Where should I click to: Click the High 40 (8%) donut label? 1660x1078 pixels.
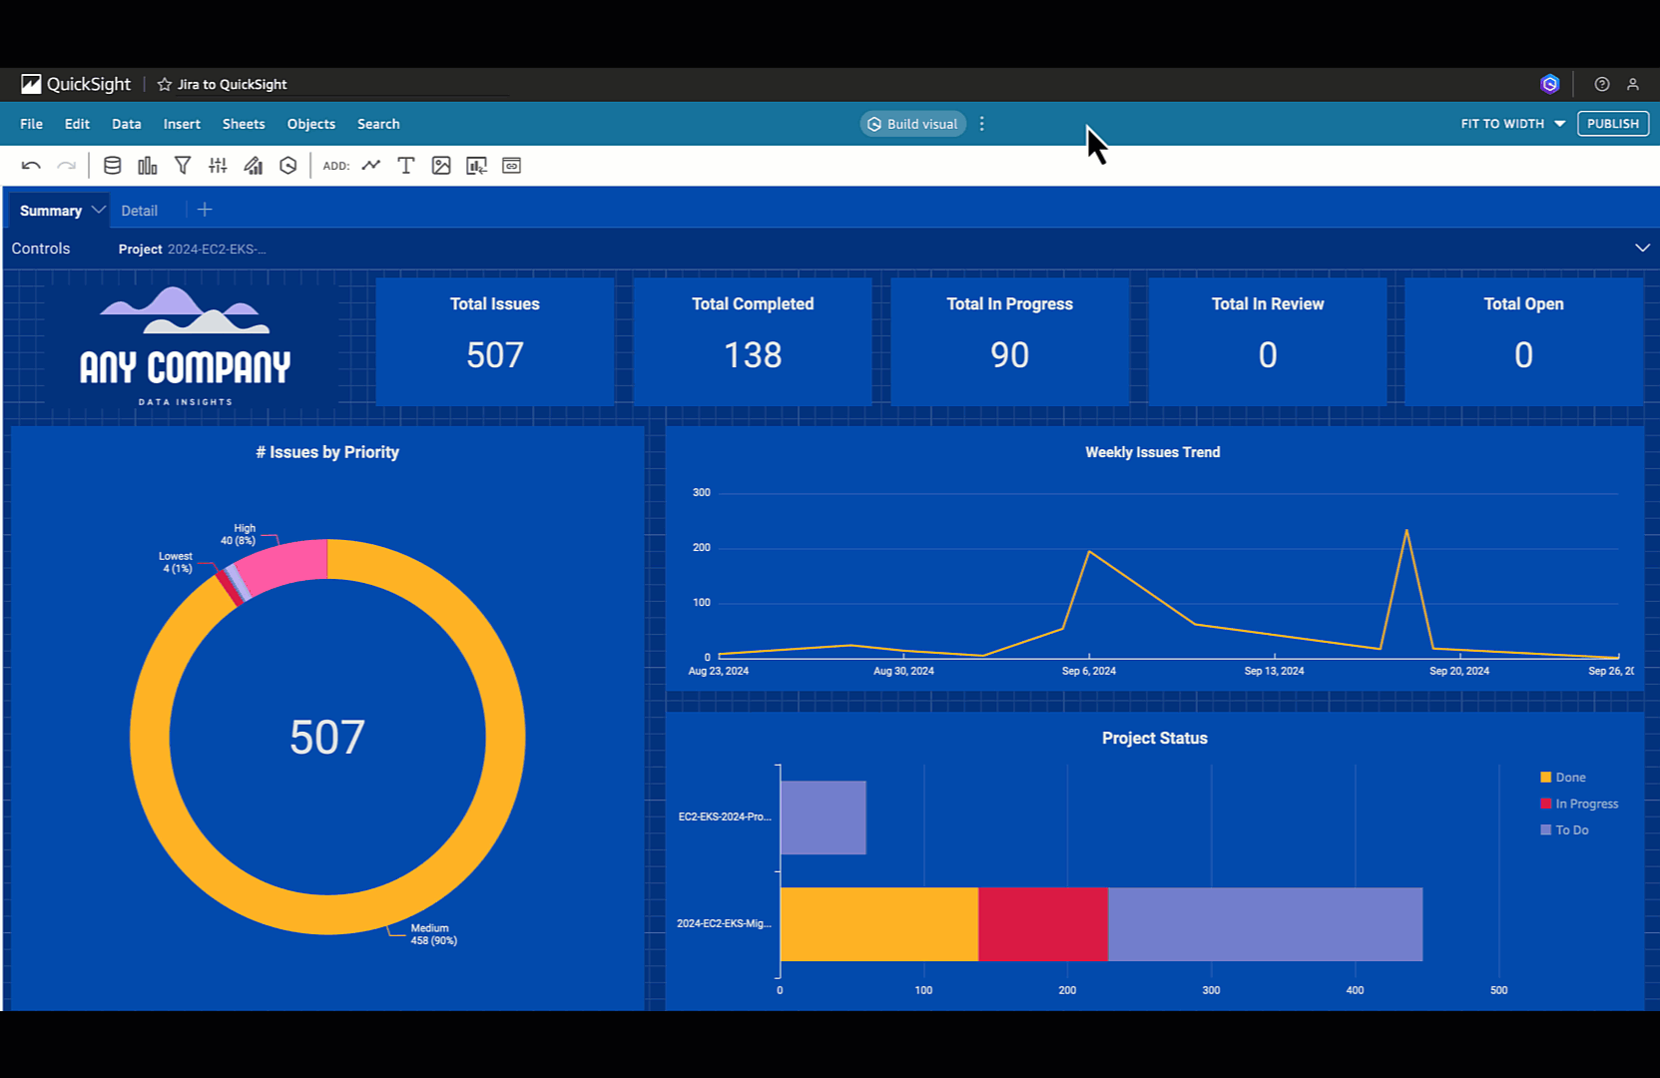(x=240, y=534)
